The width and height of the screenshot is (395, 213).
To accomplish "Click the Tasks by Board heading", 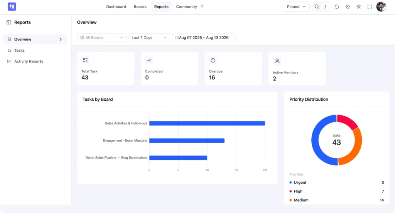I will [98, 99].
